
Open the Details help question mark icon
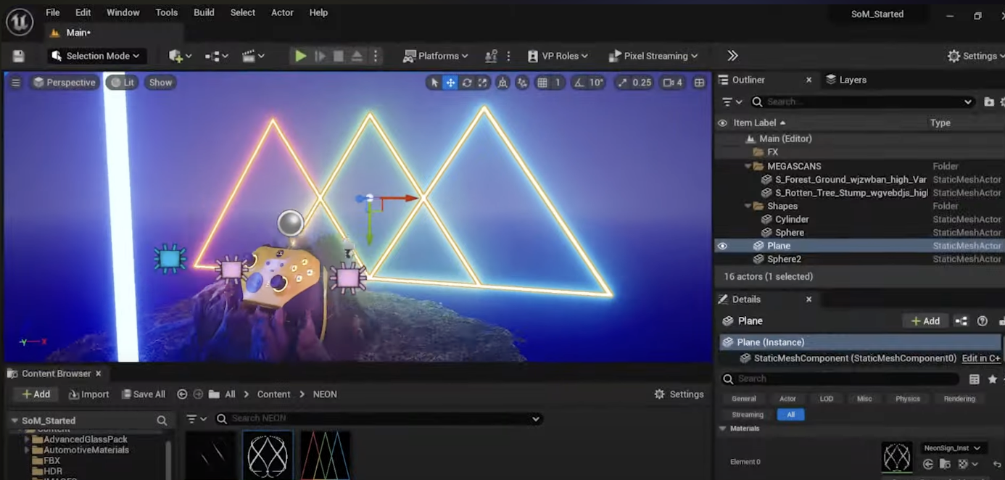tap(983, 321)
